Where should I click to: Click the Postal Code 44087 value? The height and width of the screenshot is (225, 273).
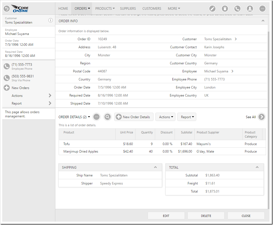click(102, 71)
